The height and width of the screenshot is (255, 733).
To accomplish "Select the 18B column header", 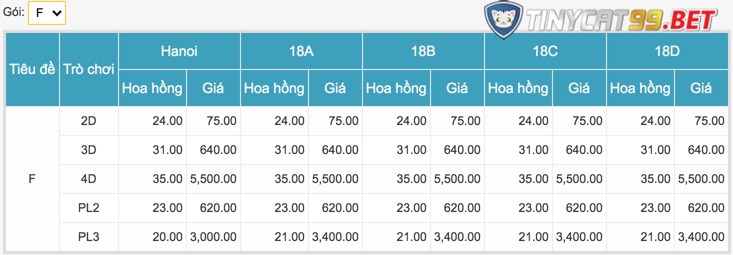I will 423,51.
